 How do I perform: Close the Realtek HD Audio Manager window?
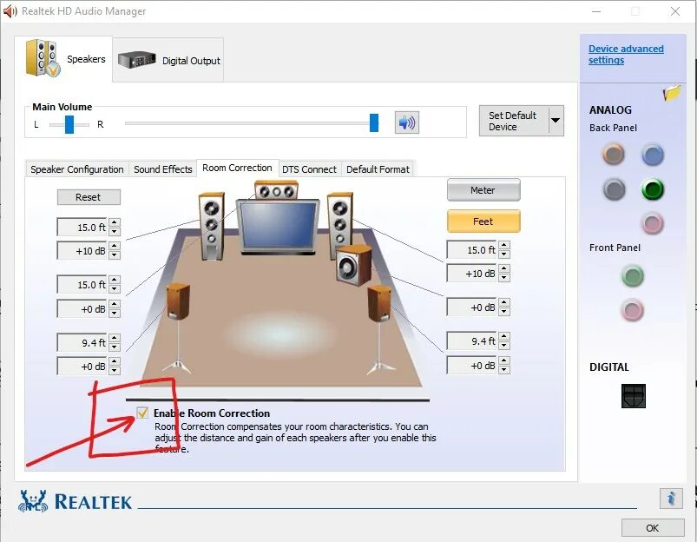click(675, 11)
